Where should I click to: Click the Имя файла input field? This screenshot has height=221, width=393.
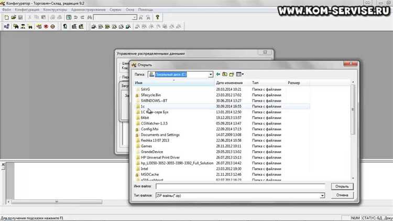[x=241, y=186]
